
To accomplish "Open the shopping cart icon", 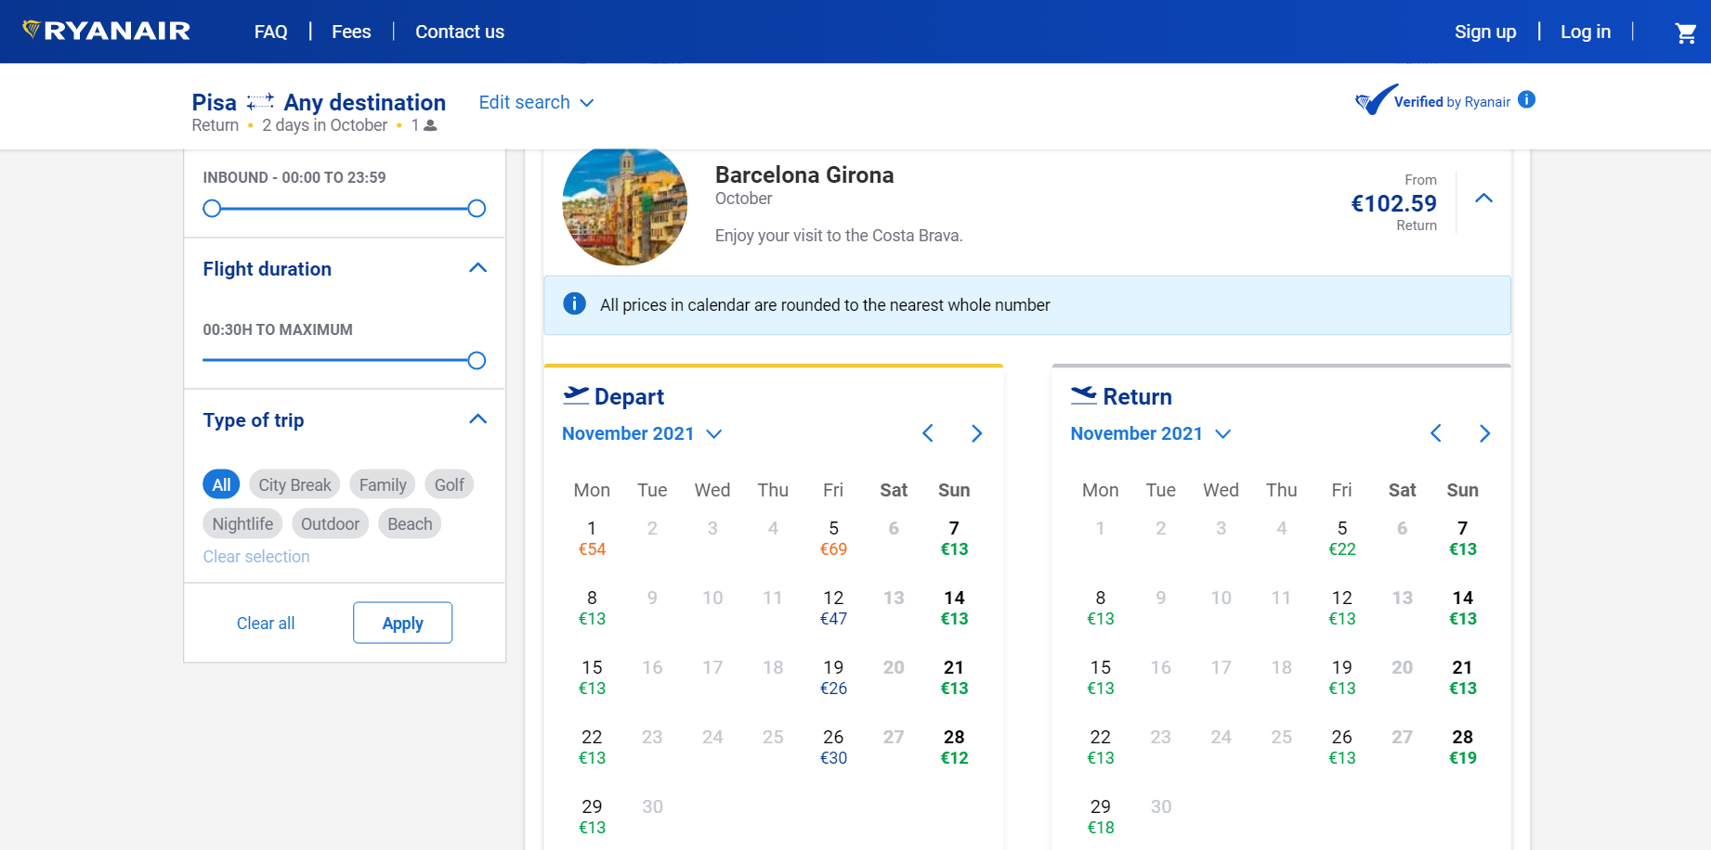I will [1685, 32].
